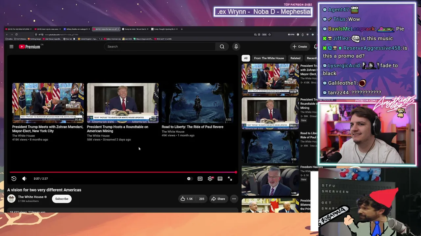
Task: Open the Create menu
Action: coord(300,47)
